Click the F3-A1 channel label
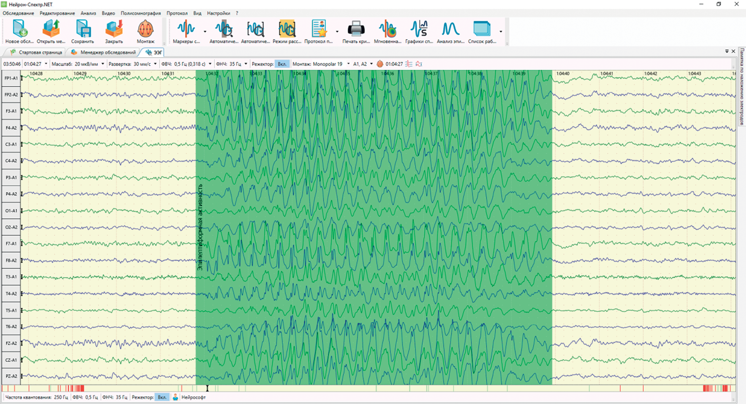746x404 pixels. [x=11, y=111]
